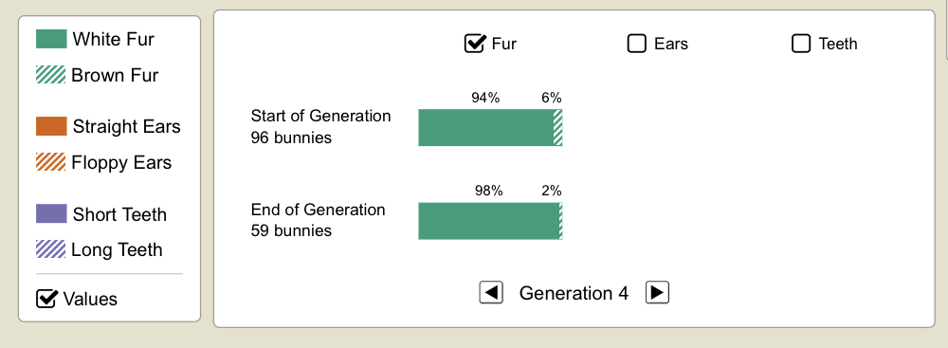Click the Generation 4 label
The height and width of the screenshot is (348, 948).
(574, 294)
